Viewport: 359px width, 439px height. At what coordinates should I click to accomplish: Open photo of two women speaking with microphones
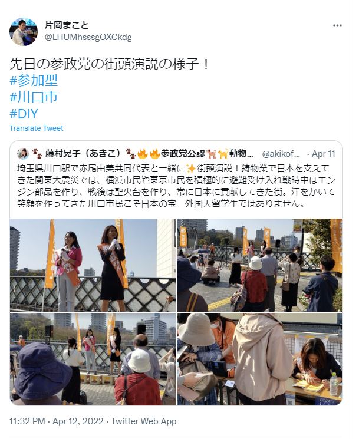pos(93,265)
